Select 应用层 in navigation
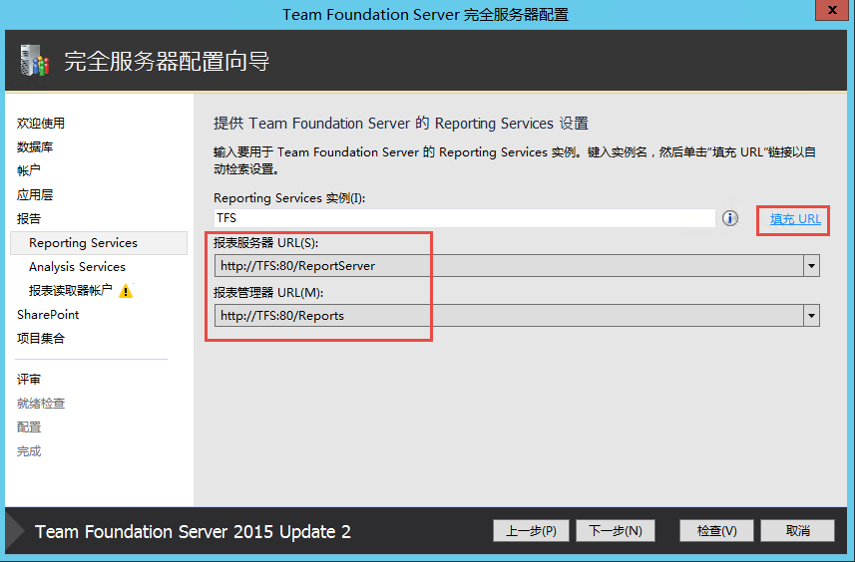Screen dimensions: 855x562 [x=35, y=194]
